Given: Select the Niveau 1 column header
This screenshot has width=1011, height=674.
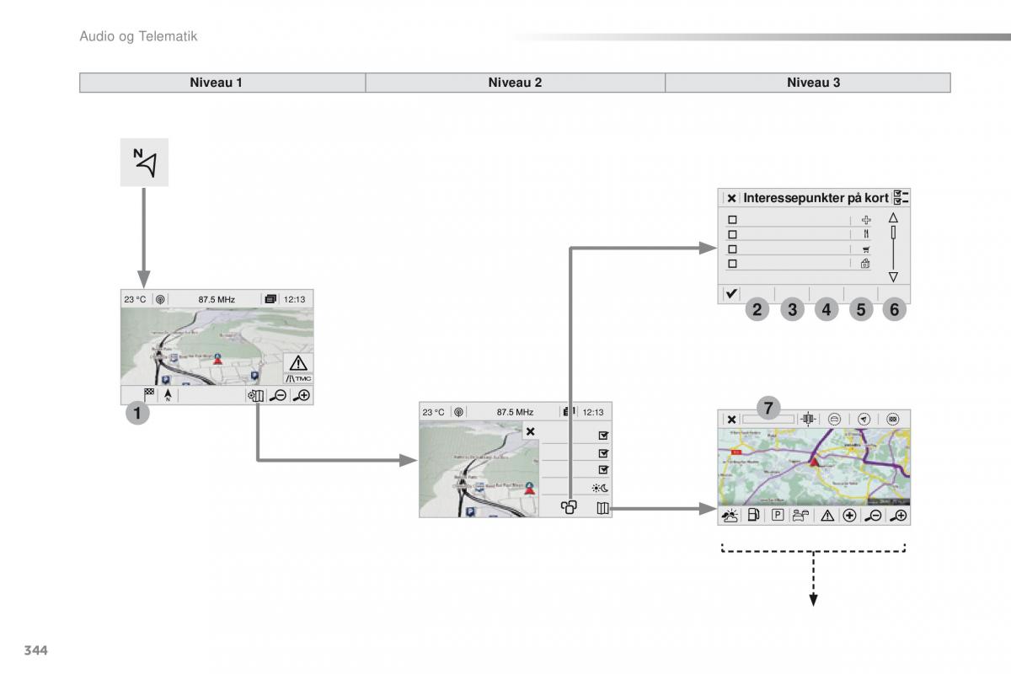Looking at the screenshot, I should coord(222,83).
